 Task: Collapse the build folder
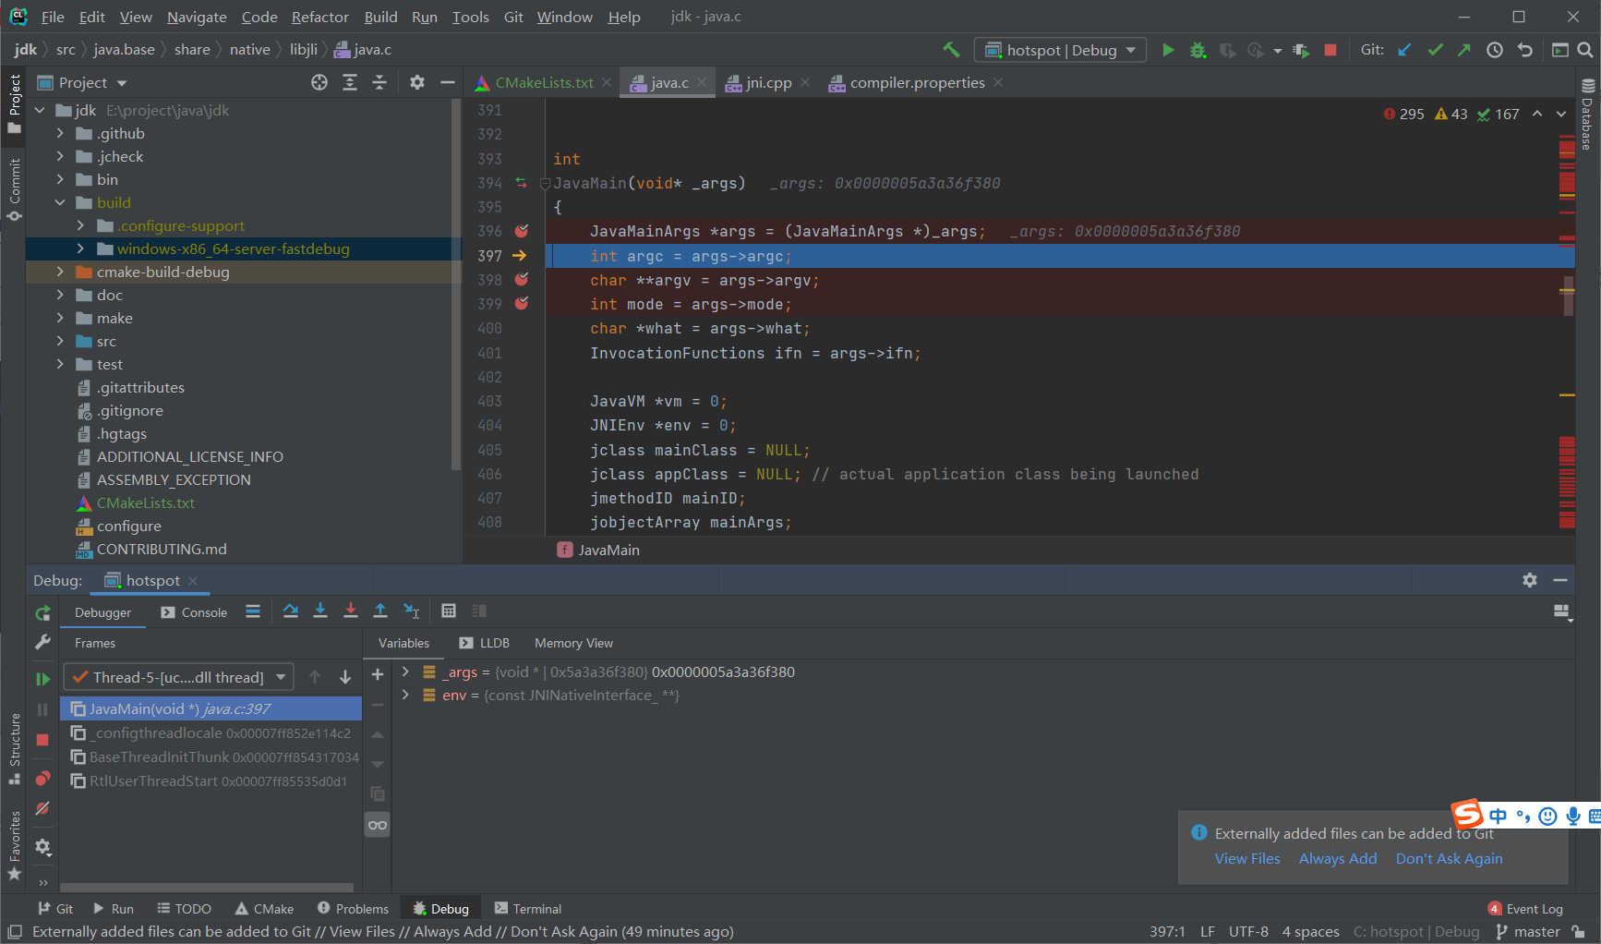click(60, 202)
